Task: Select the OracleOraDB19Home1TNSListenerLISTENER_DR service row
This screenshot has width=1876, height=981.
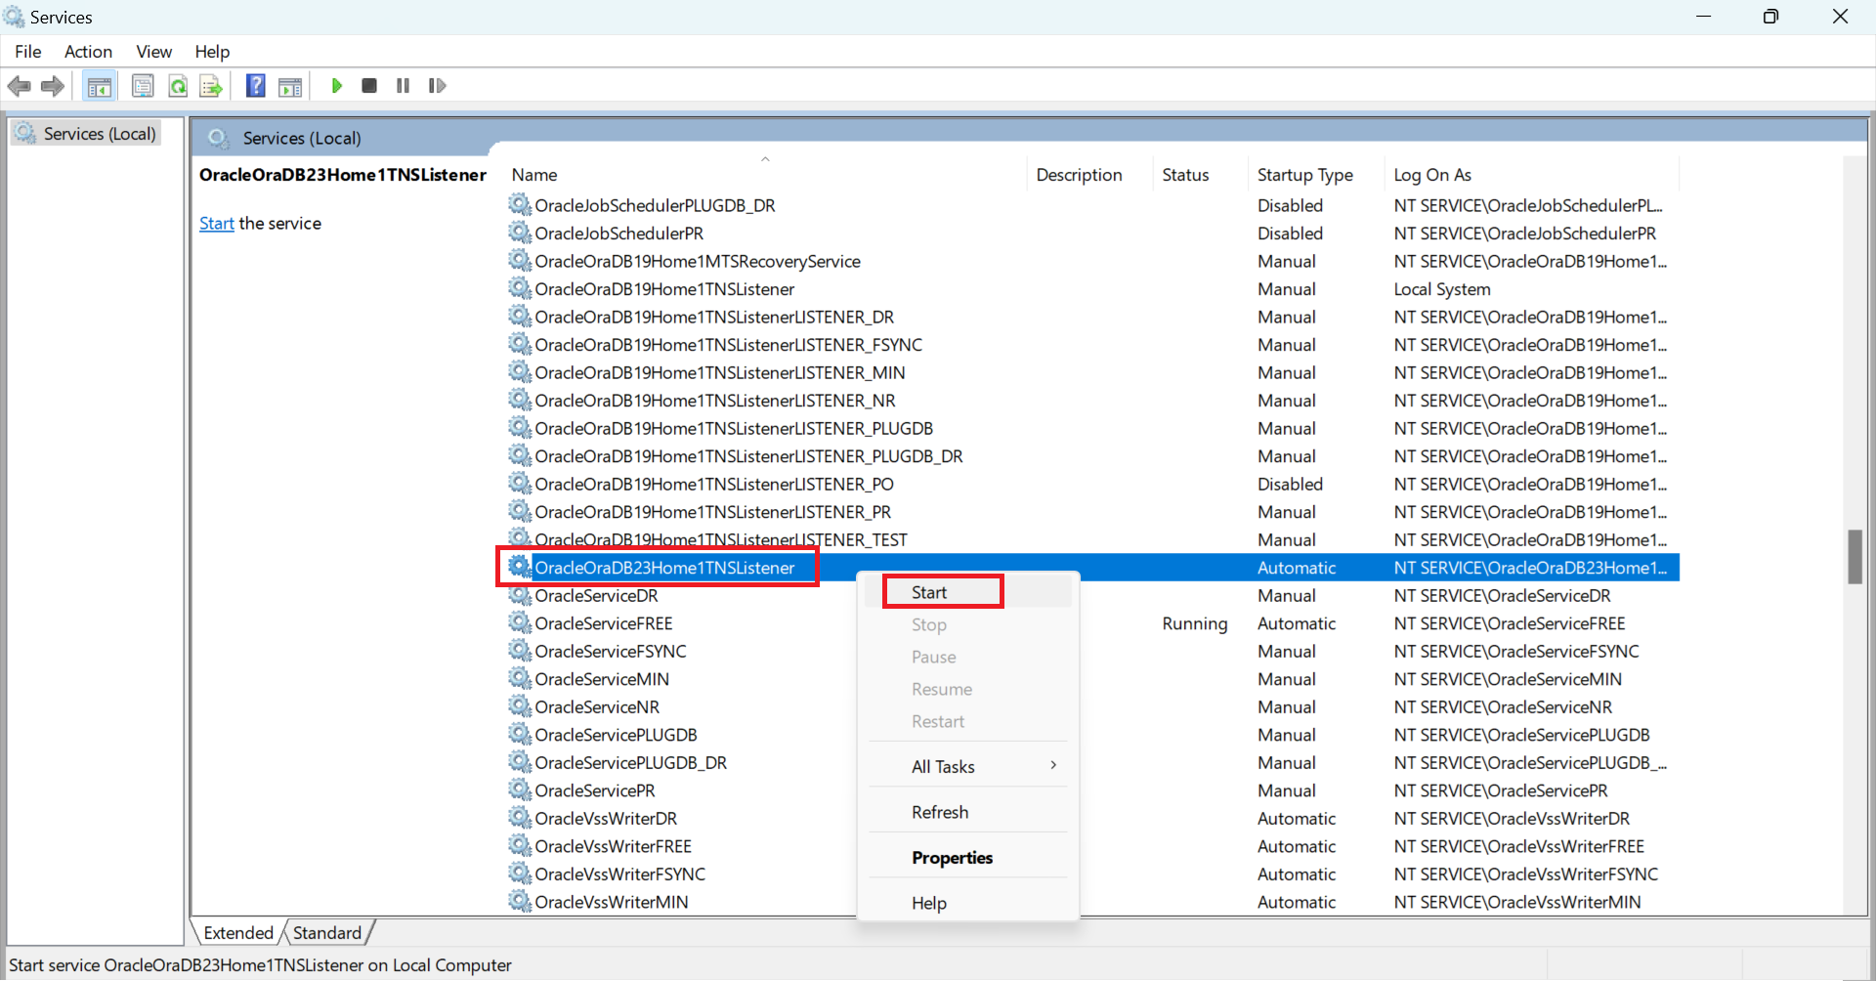Action: coord(1092,317)
